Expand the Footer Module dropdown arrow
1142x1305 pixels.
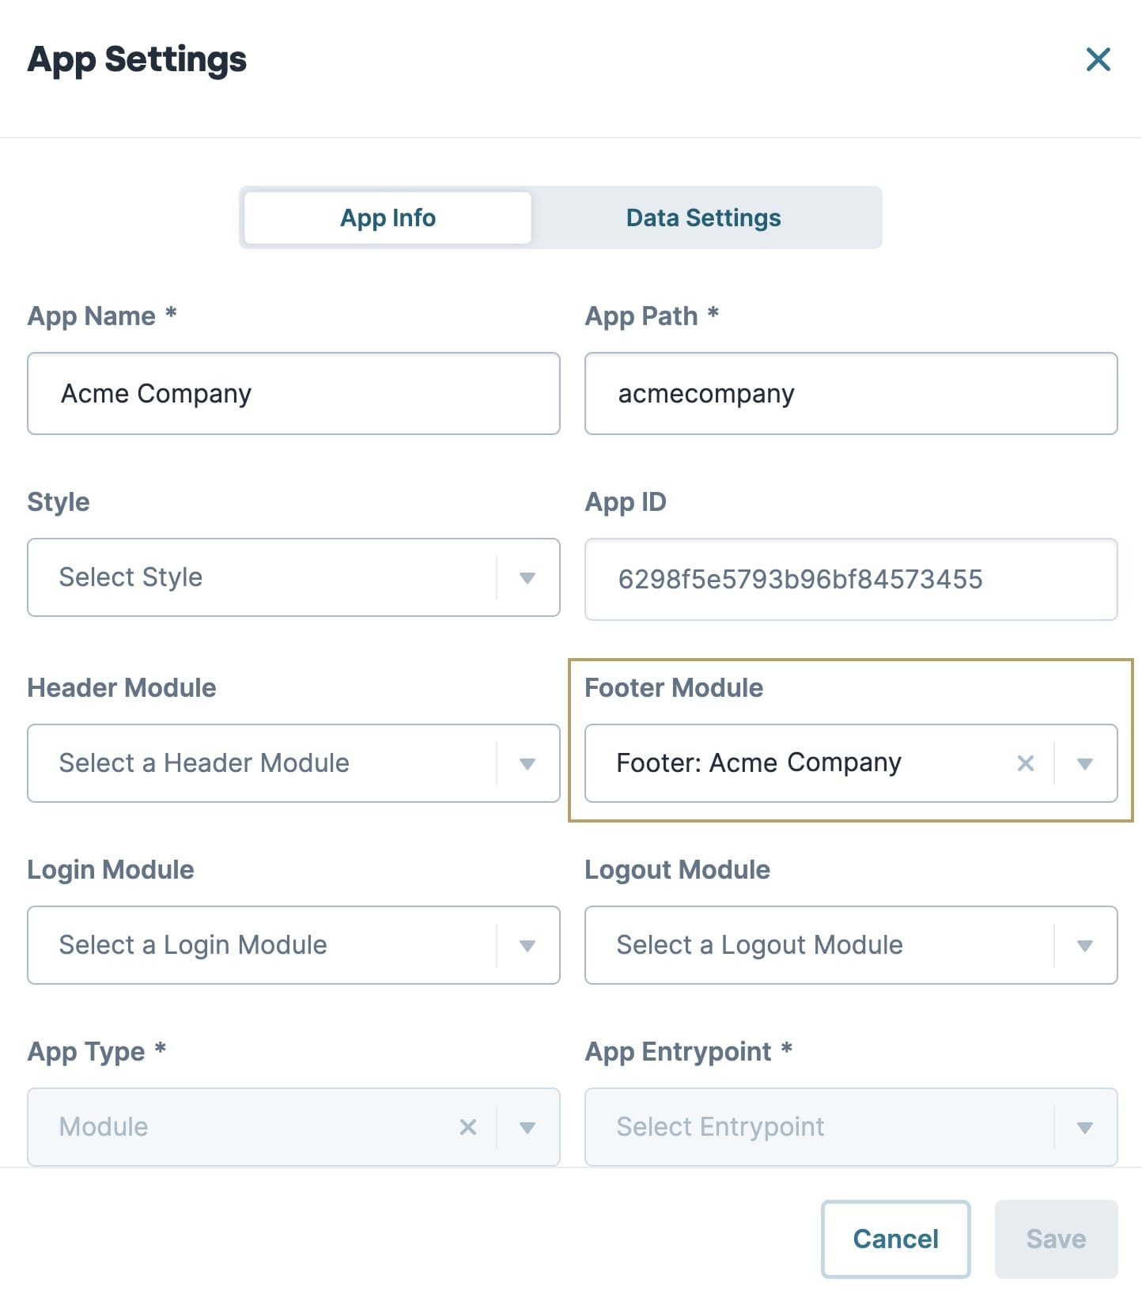[1085, 764]
